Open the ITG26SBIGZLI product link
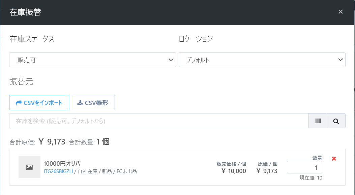The image size is (355, 195). pos(58,171)
